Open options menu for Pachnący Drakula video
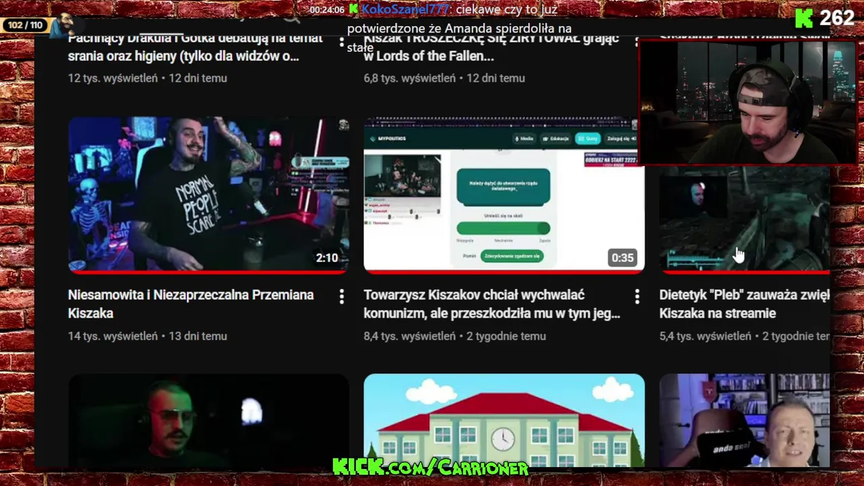The height and width of the screenshot is (486, 864). [342, 41]
